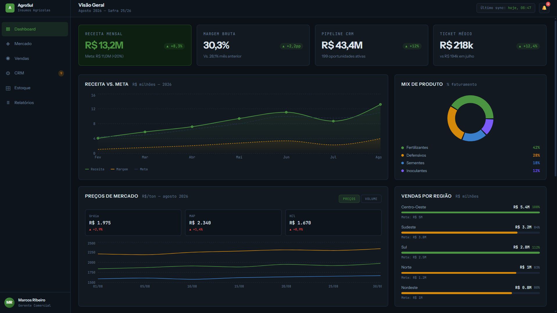Switch to the VOLUME view
Screen dimensions: 557x313
pos(371,199)
